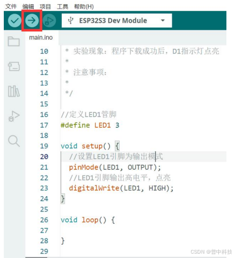Click the '* 注意事项:' comment line
This screenshot has width=234, height=258.
[x=86, y=72]
